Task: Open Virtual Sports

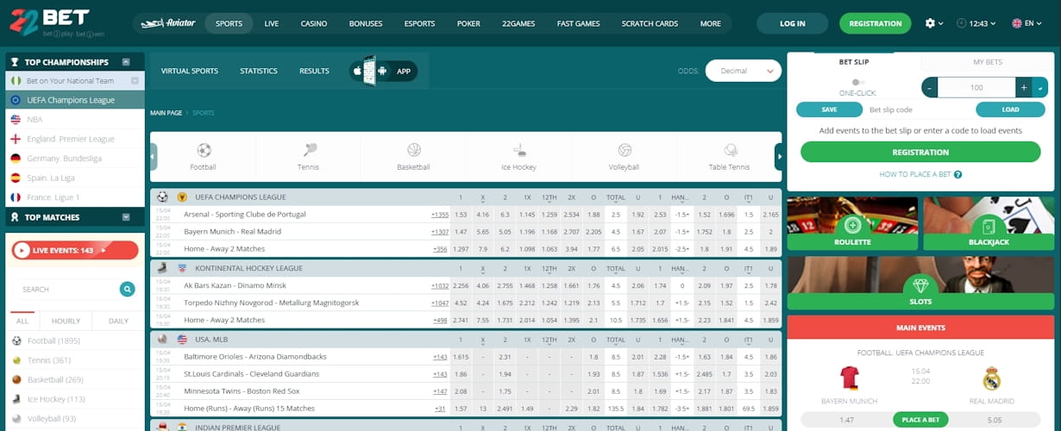Action: [x=190, y=71]
